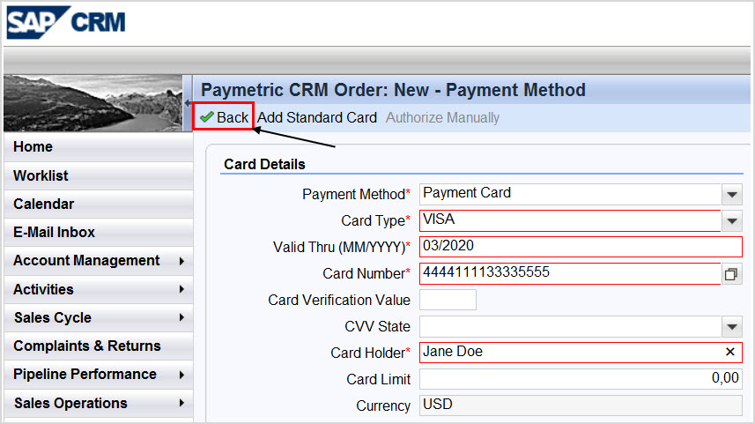755x424 pixels.
Task: Expand the Sales Operations submenu arrow
Action: click(181, 403)
